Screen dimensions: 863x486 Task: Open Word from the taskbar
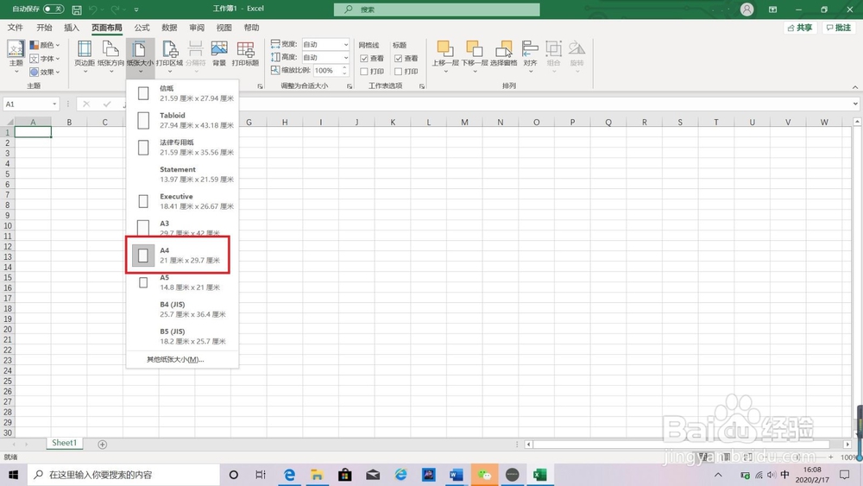[456, 475]
